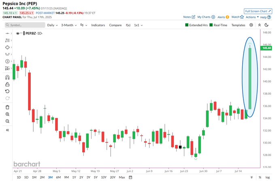Choose the arc drawing tool
Image resolution: width=275 pixels, height=181 pixels.
pyautogui.click(x=7, y=54)
